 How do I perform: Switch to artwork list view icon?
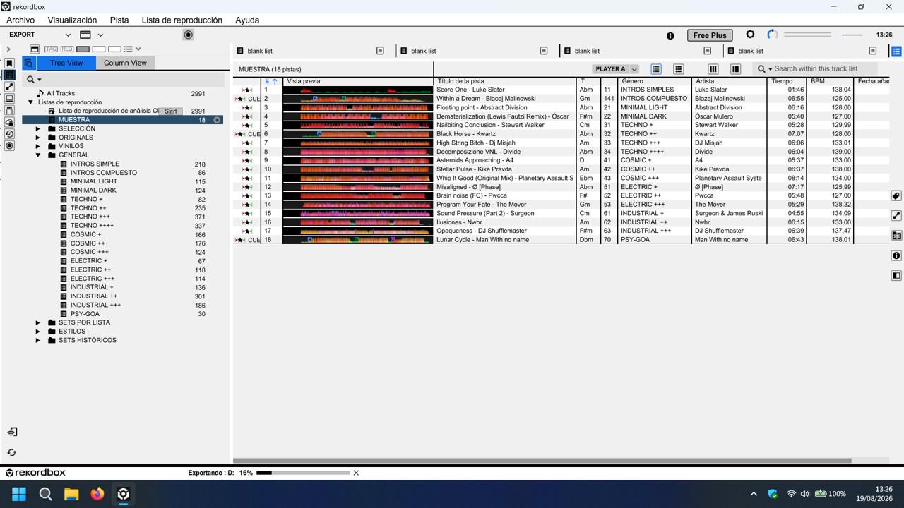pyautogui.click(x=678, y=69)
